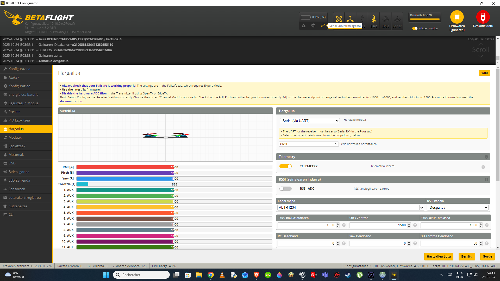This screenshot has height=281, width=500.
Task: Click the Firmwarea Eguneratu chip icon
Action: [457, 17]
